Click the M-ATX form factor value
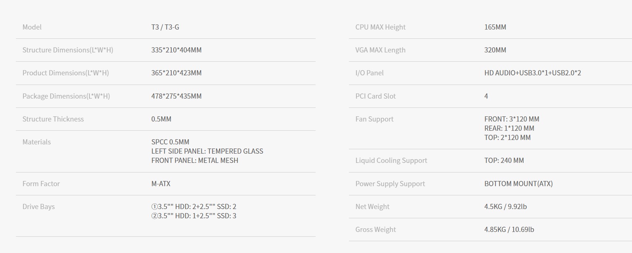This screenshot has width=632, height=253. 161,184
